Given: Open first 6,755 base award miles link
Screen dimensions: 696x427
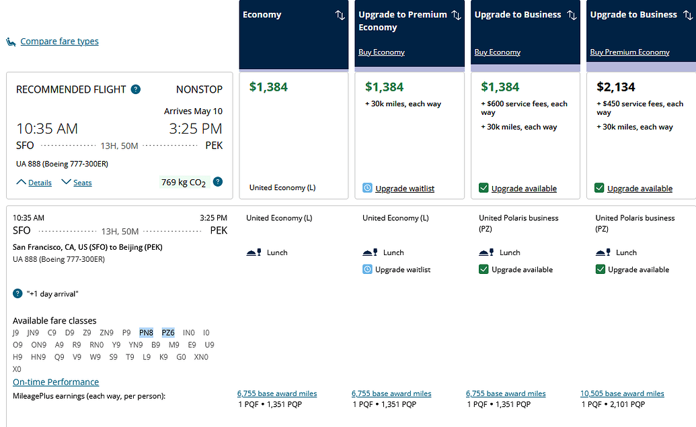Looking at the screenshot, I should pyautogui.click(x=277, y=393).
